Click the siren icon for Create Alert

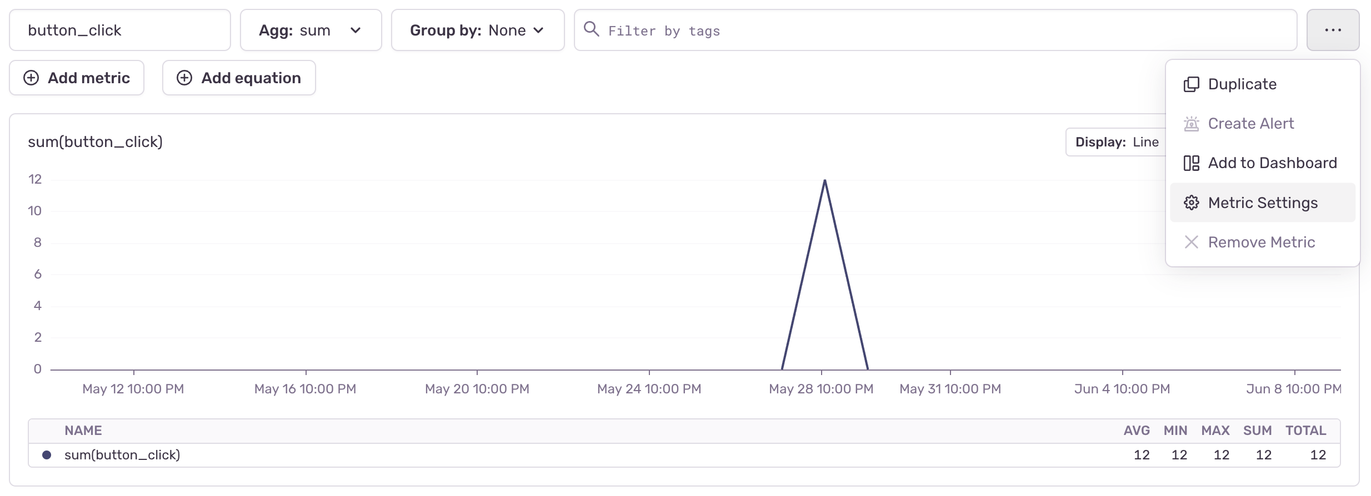(1191, 124)
